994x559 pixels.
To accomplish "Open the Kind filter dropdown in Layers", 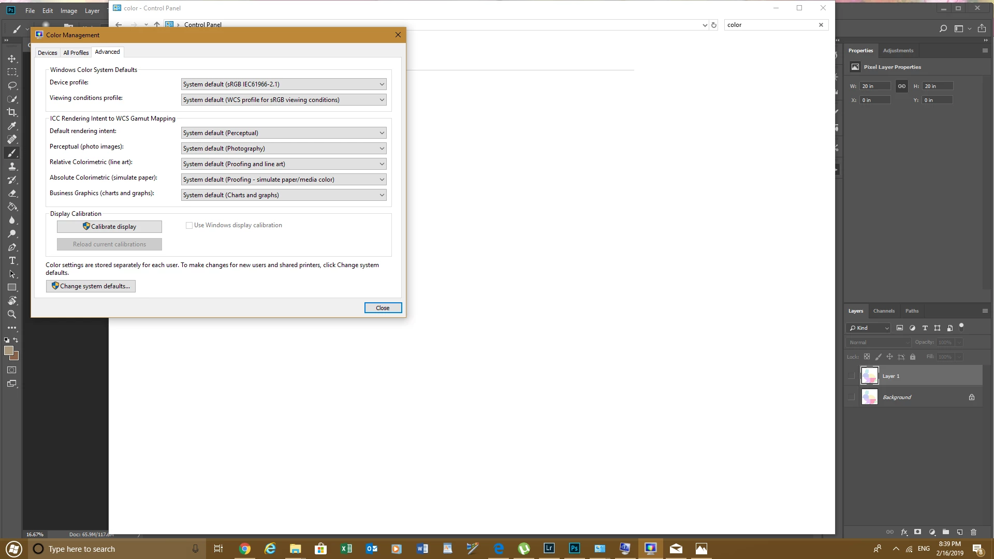I will click(x=868, y=328).
